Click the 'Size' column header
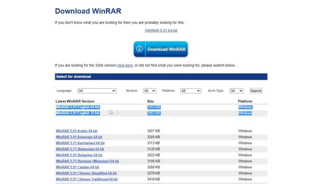 (150, 101)
